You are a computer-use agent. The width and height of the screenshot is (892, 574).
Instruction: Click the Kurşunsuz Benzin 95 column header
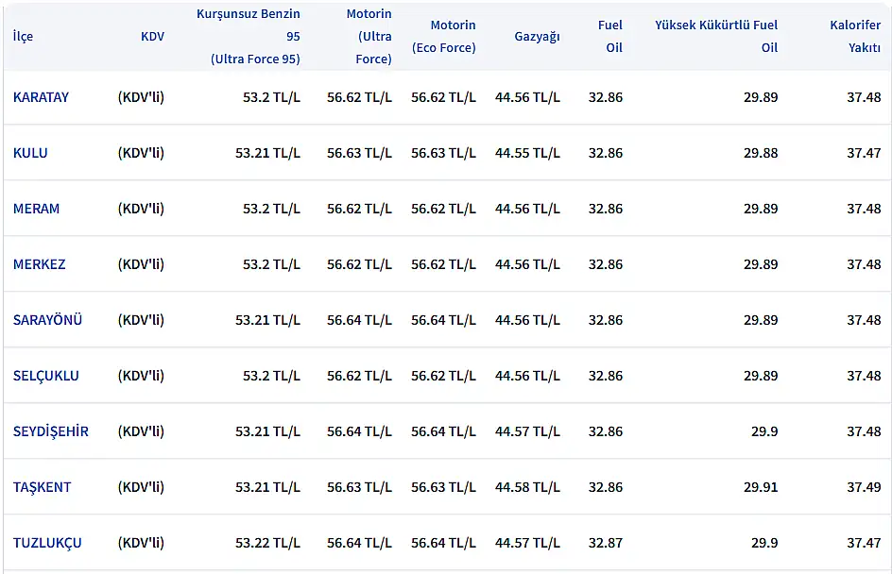pos(249,37)
